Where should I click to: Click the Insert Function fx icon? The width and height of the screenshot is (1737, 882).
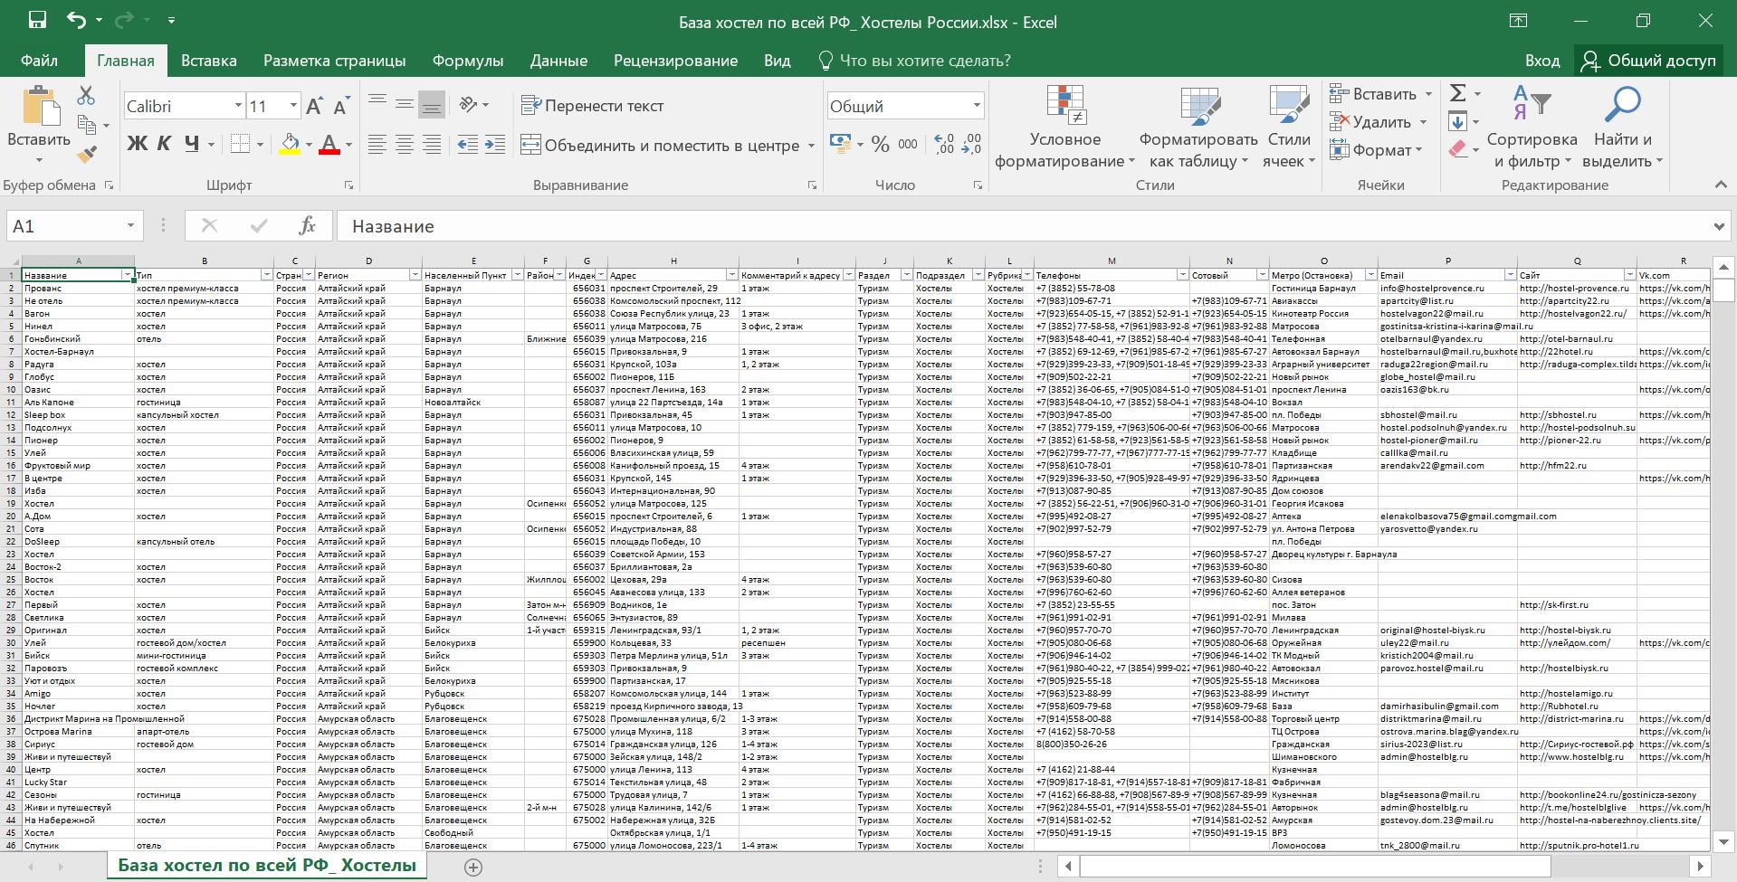[307, 226]
